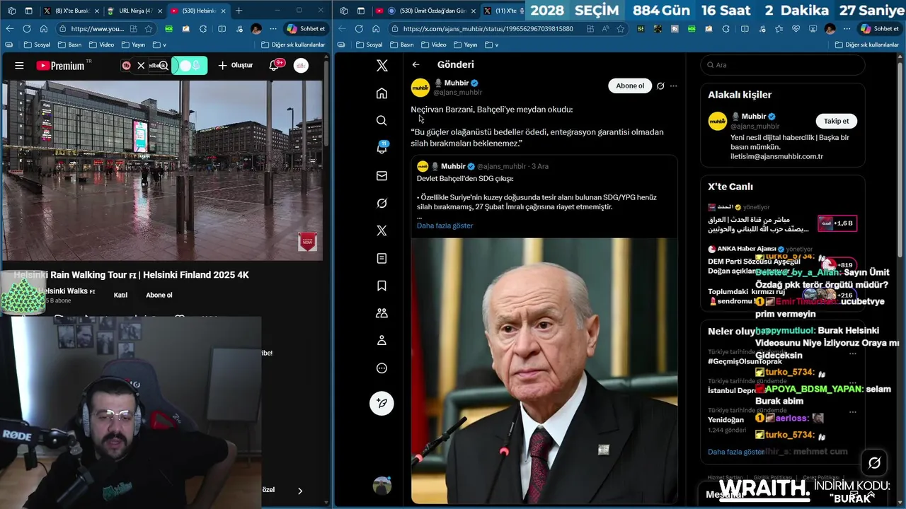
Task: Open the YouTube account avatar menu
Action: coord(302,66)
